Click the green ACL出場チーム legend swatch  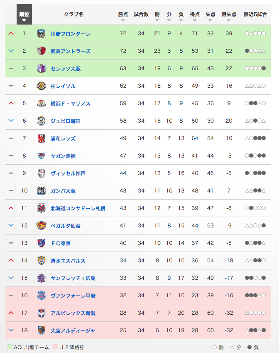pos(10,347)
